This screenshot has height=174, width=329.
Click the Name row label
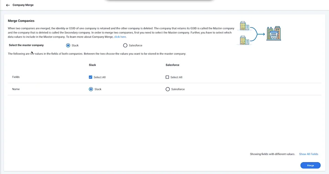(x=16, y=89)
